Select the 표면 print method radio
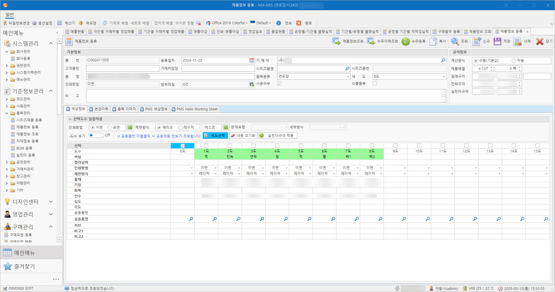 110,128
